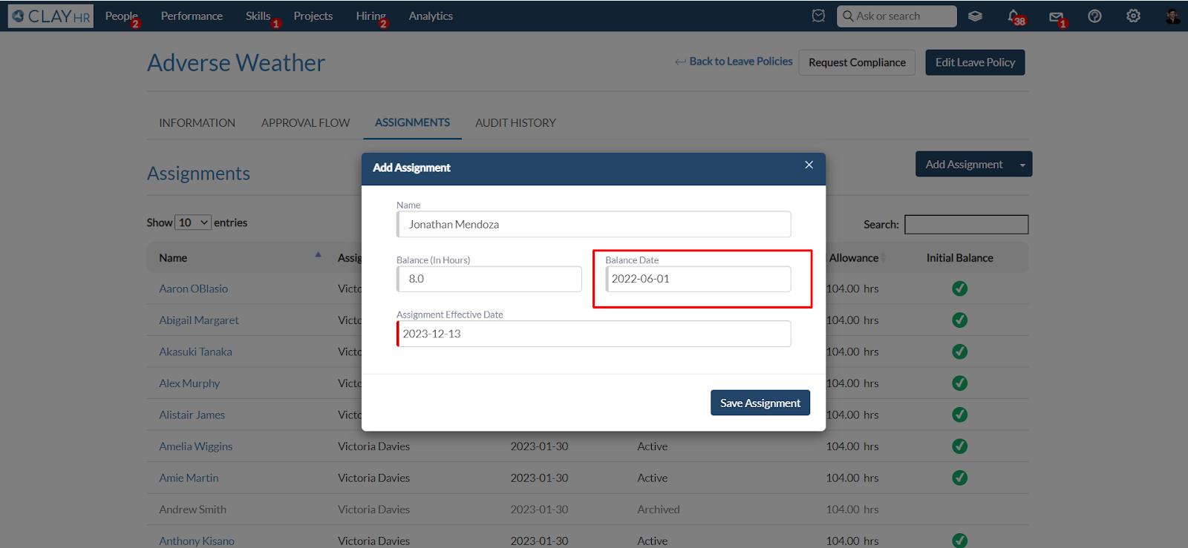Click Amie Martin initial balance checkmark
The width and height of the screenshot is (1188, 548).
click(960, 478)
